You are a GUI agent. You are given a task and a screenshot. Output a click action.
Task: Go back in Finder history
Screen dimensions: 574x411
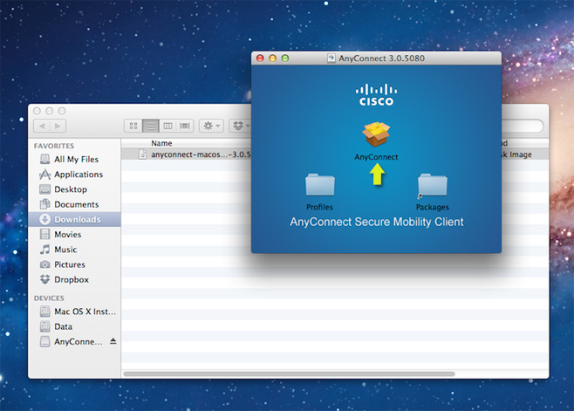pos(41,127)
